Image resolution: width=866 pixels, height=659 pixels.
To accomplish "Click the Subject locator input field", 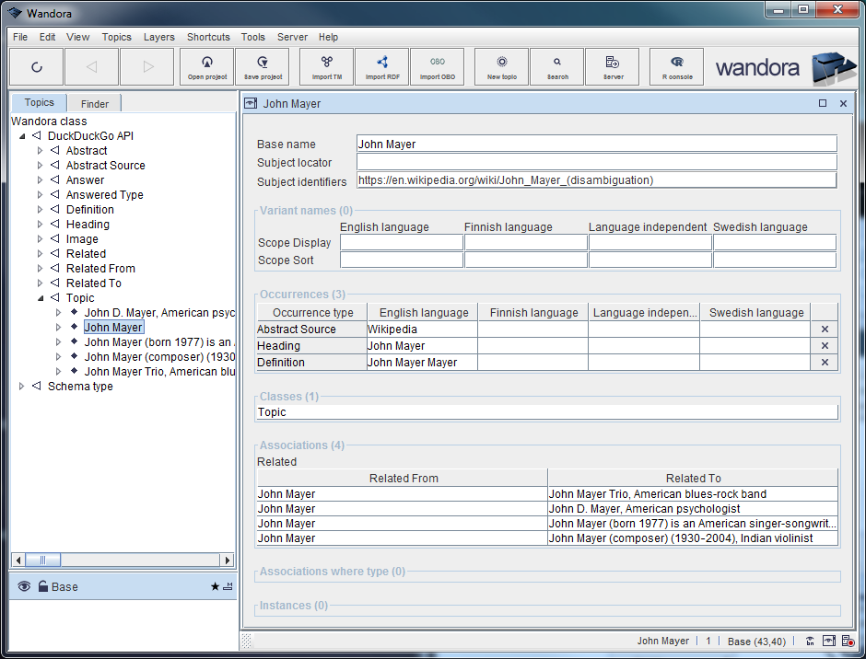I will (x=596, y=163).
